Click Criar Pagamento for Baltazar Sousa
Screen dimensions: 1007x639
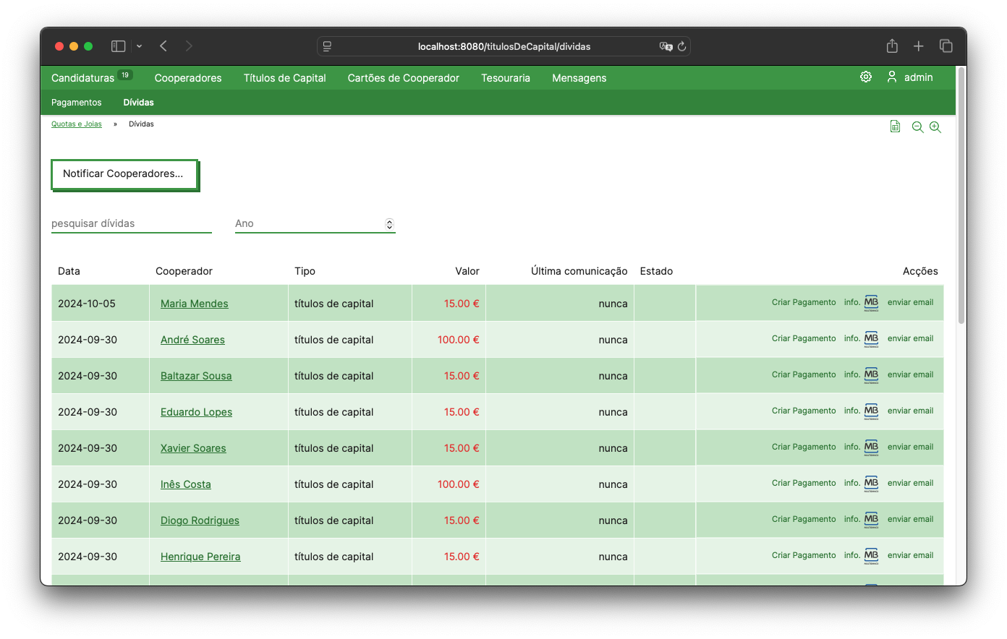coord(804,374)
